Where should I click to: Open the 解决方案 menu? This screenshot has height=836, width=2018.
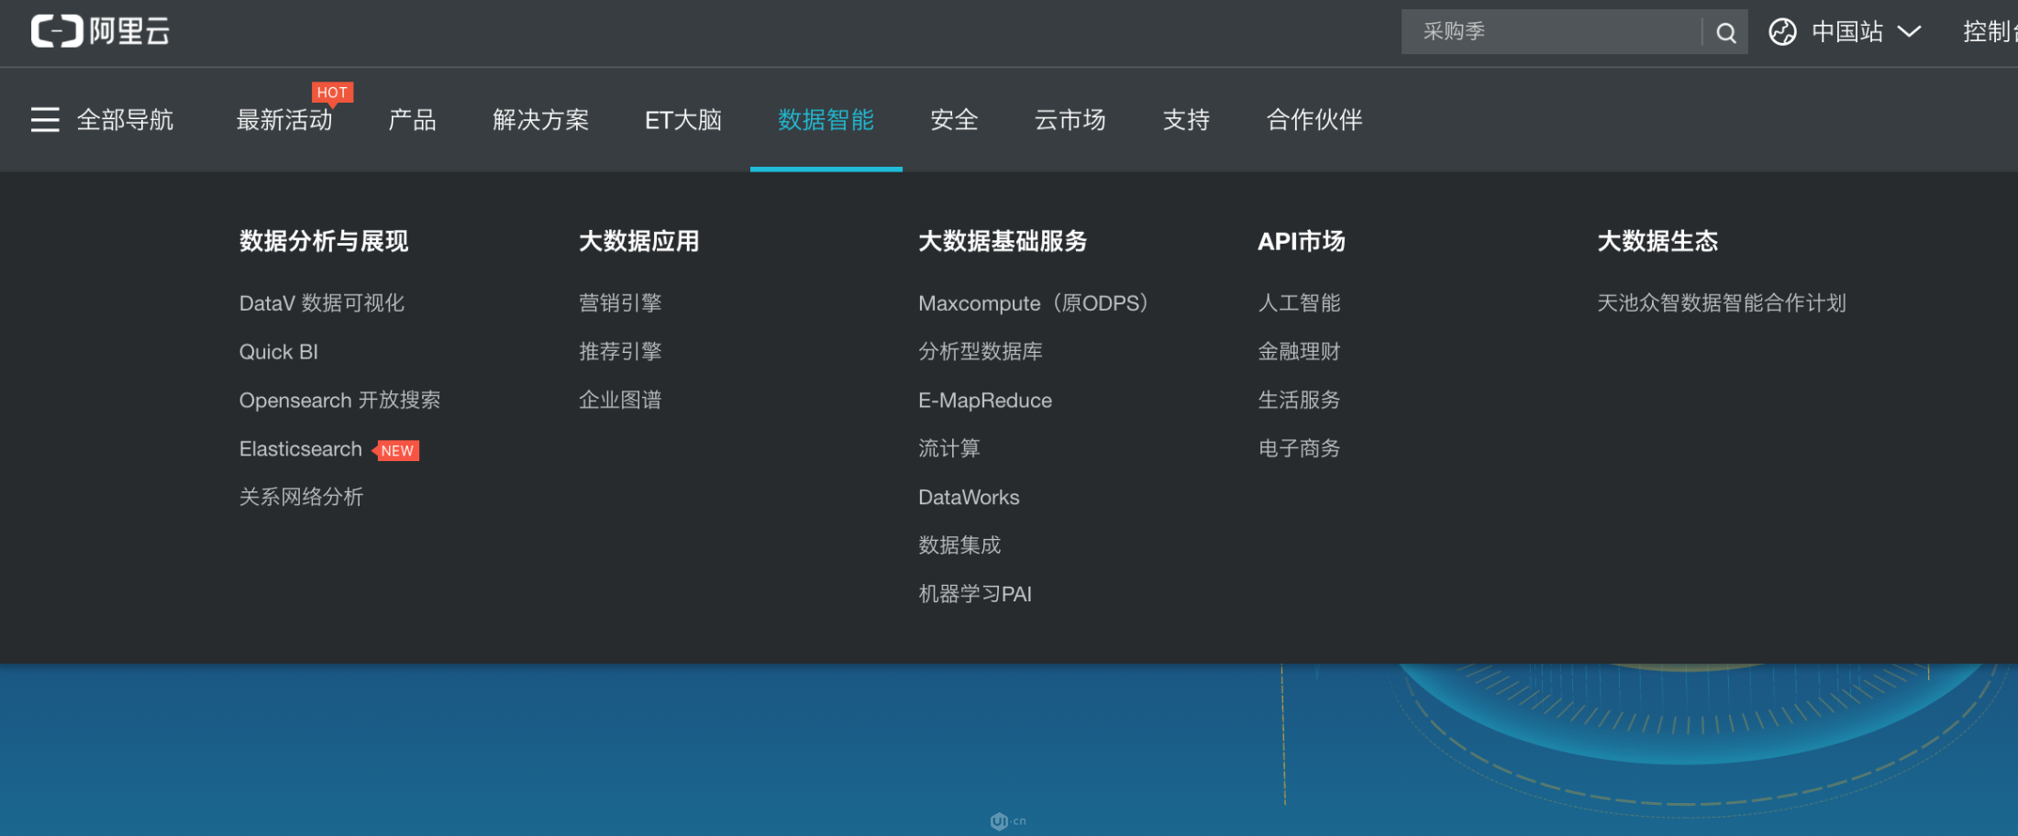point(540,120)
